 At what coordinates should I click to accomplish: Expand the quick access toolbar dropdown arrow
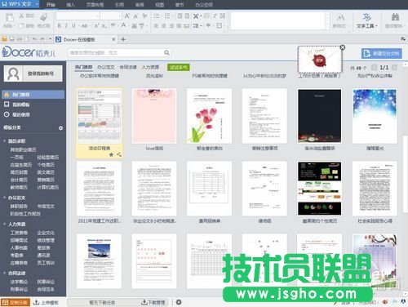[50, 39]
